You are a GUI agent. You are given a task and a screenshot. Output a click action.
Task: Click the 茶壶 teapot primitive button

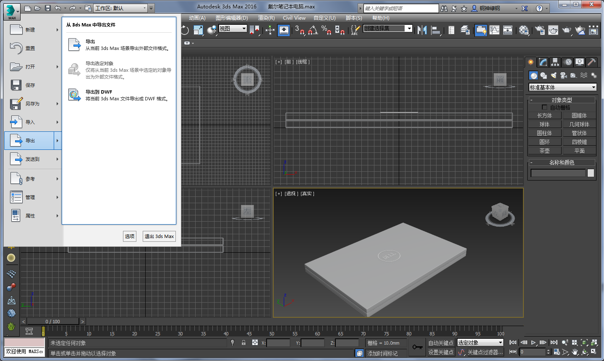(544, 151)
